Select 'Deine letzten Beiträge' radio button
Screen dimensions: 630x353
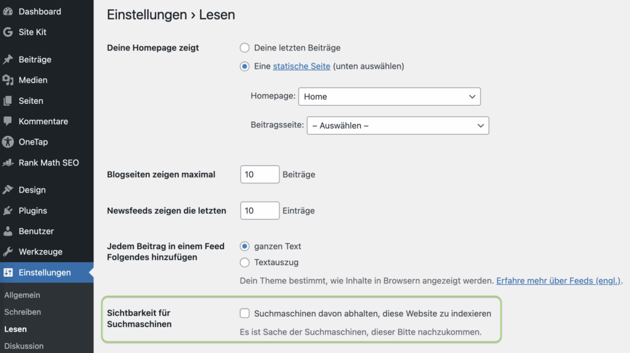pos(245,47)
